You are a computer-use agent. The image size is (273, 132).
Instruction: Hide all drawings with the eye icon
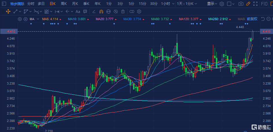(x=115, y=12)
